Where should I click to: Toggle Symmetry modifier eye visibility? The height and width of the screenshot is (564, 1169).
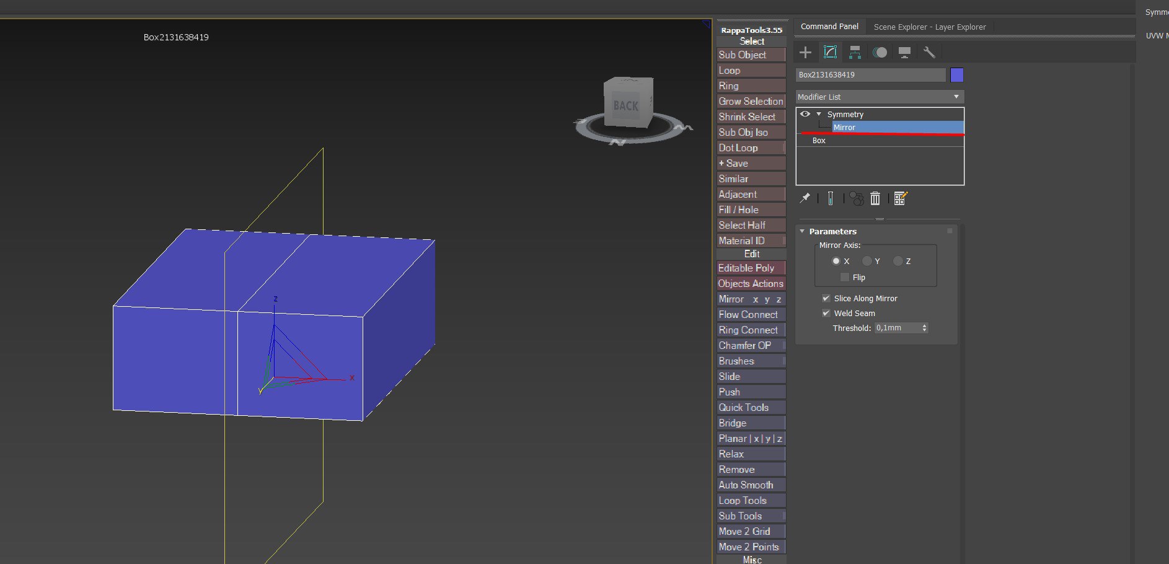pyautogui.click(x=805, y=114)
